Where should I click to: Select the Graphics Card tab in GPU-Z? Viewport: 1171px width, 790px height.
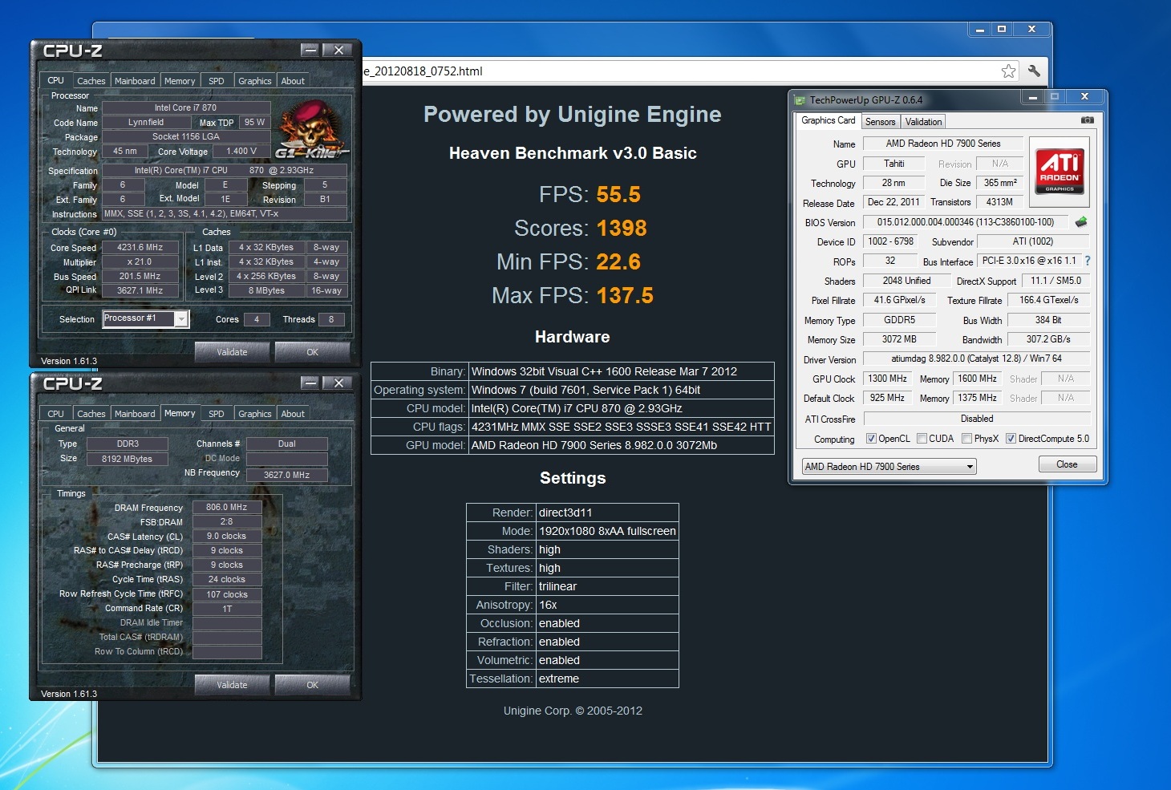click(829, 120)
